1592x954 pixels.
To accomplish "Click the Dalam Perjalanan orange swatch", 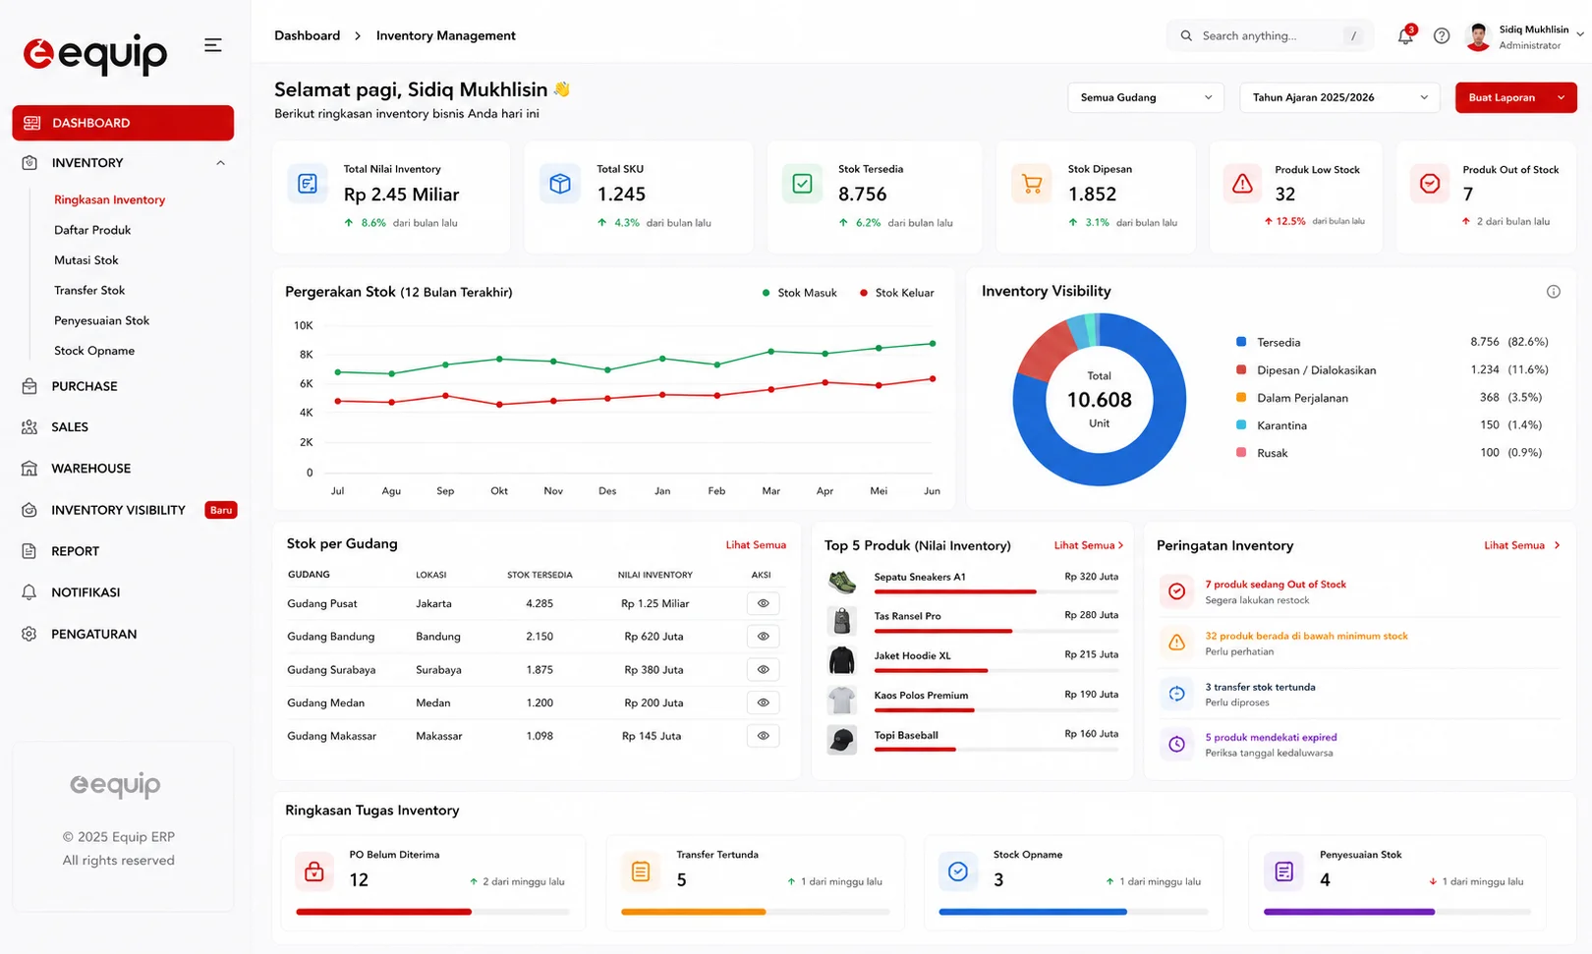I will (x=1241, y=398).
